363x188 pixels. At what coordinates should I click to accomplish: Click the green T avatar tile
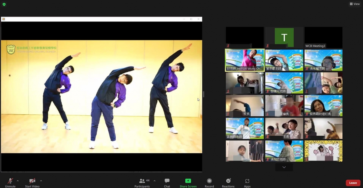tap(284, 37)
